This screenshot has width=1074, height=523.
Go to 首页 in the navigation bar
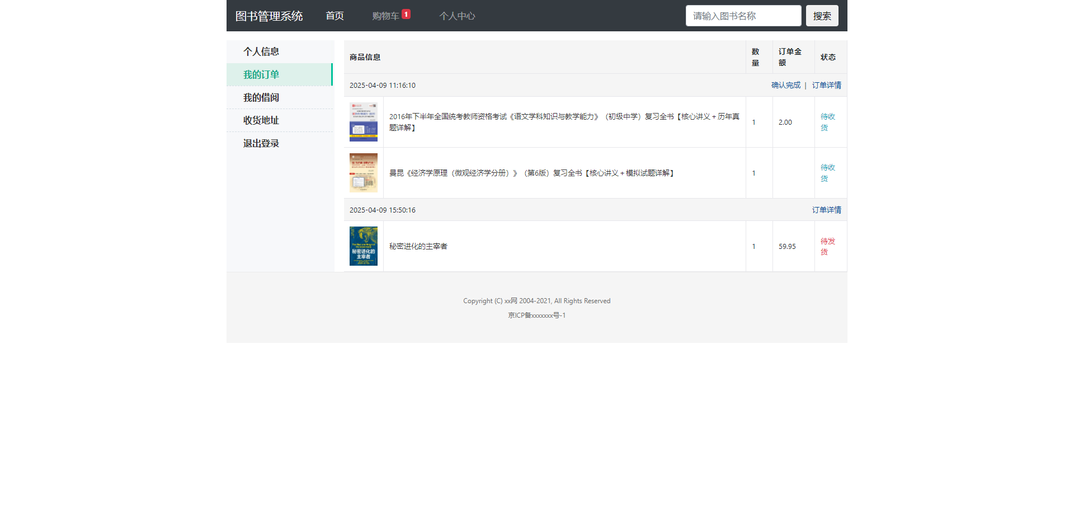coord(335,16)
